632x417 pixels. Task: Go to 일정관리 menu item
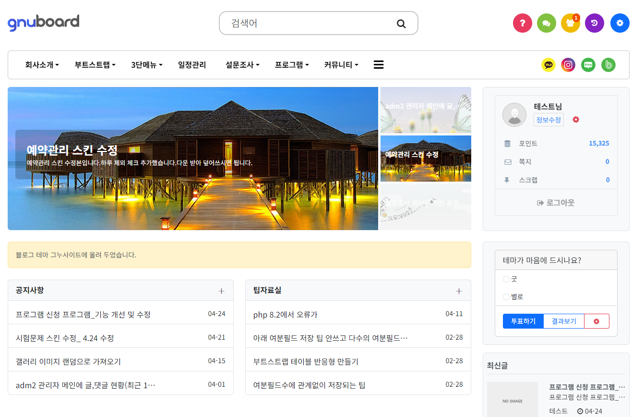[x=192, y=65]
